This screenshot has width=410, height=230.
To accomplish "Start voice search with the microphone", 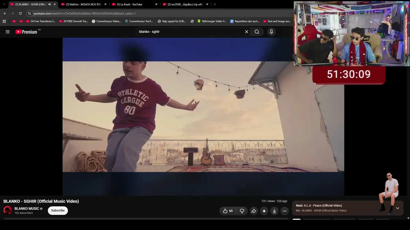I will tap(271, 32).
